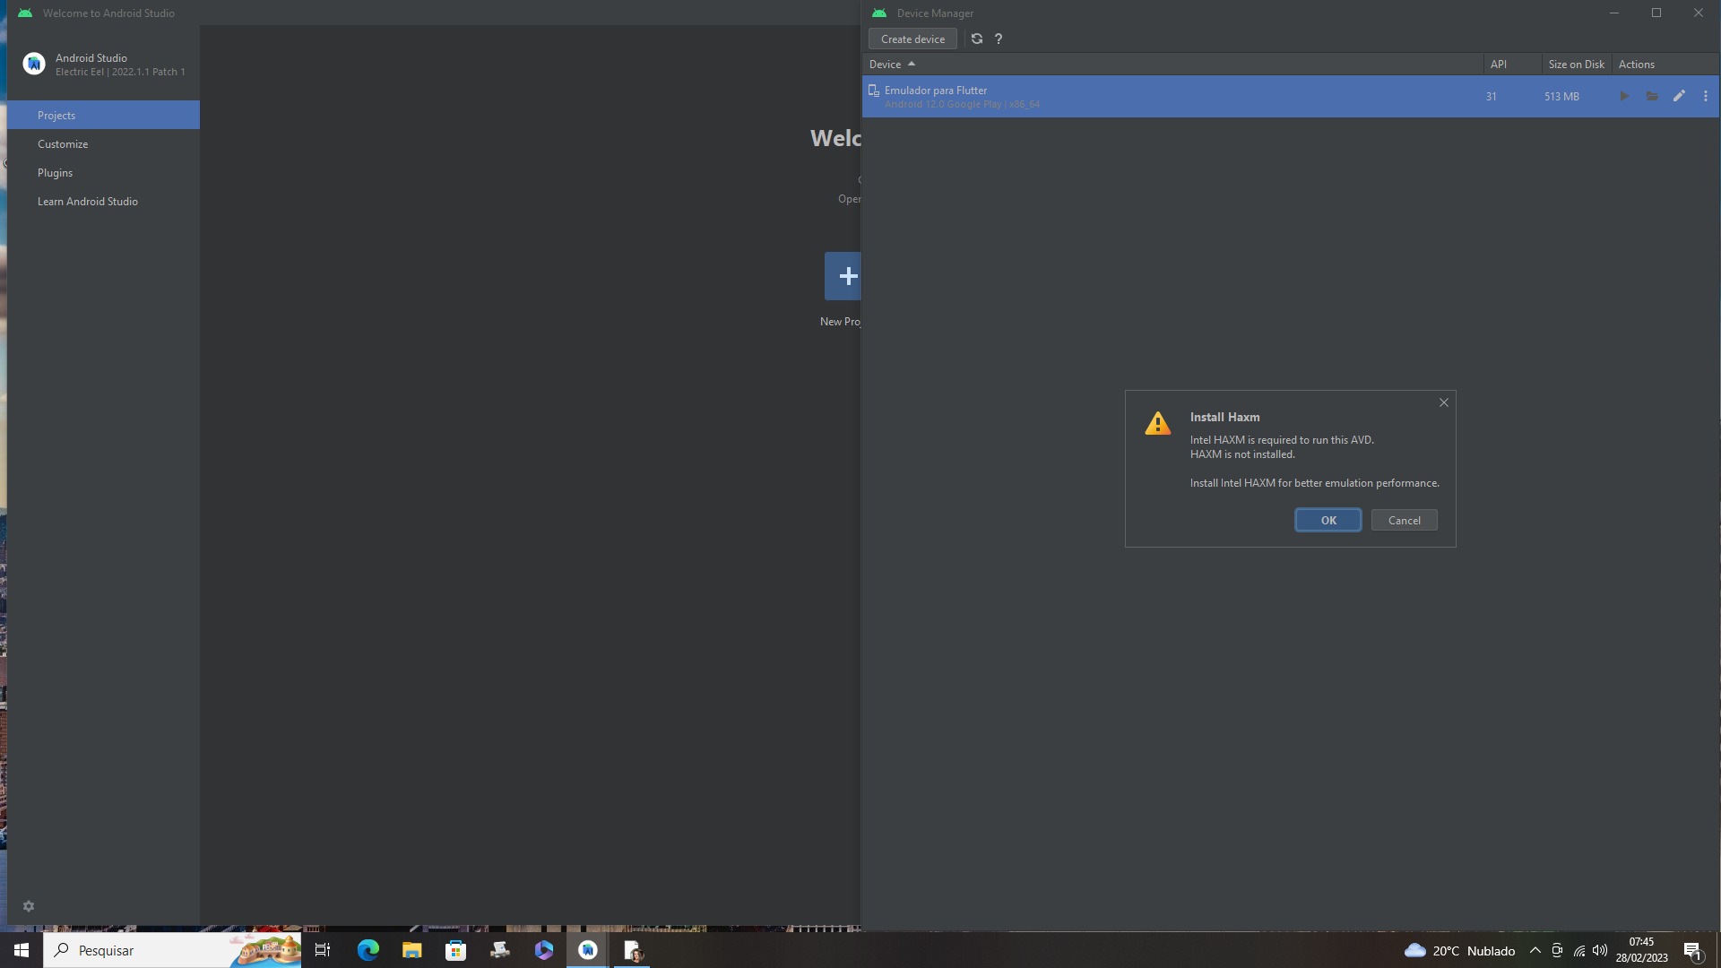Viewport: 1721px width, 968px height.
Task: Expand the Device dropdown in Device Manager
Action: click(893, 64)
